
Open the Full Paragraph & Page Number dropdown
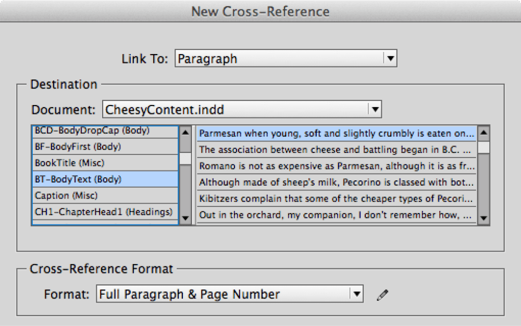tap(224, 294)
